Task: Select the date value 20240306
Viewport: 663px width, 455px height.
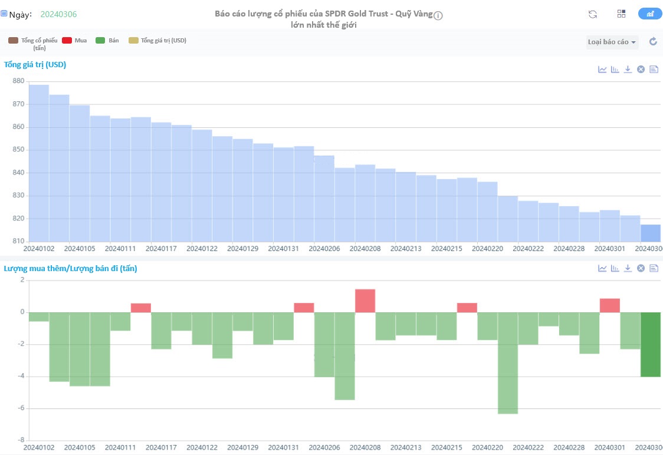Action: pyautogui.click(x=59, y=14)
